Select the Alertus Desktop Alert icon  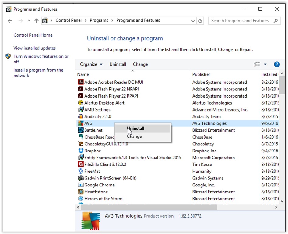81,103
